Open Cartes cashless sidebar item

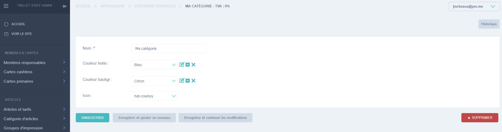pos(35,72)
